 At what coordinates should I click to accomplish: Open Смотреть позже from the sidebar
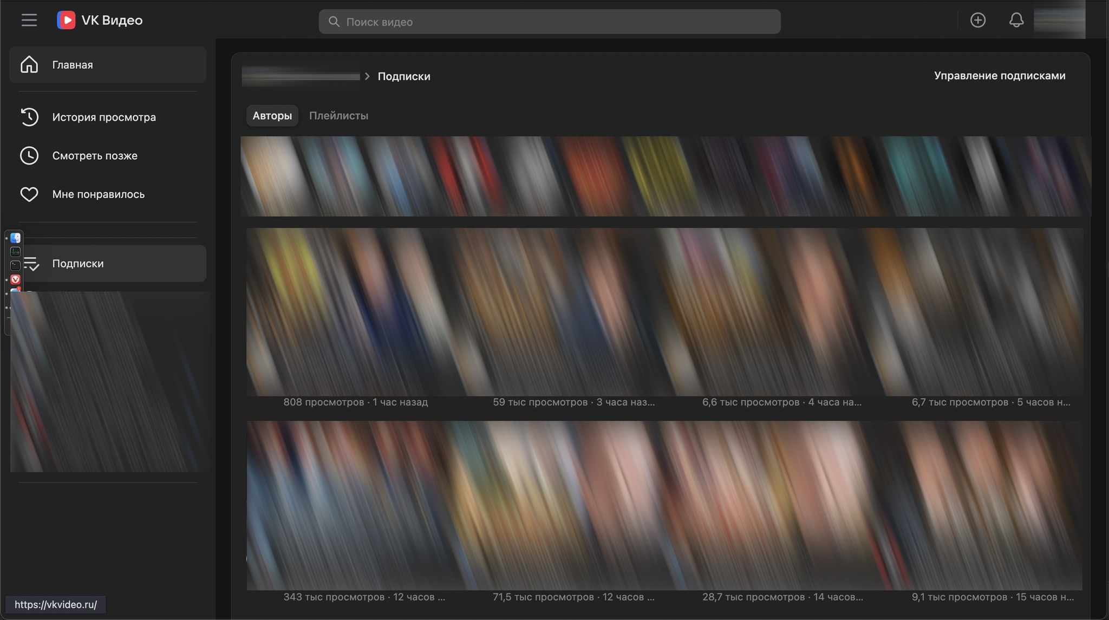(94, 156)
